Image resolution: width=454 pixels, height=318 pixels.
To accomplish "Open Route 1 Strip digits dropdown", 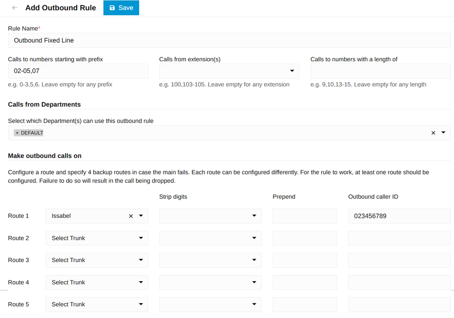I will click(x=210, y=216).
